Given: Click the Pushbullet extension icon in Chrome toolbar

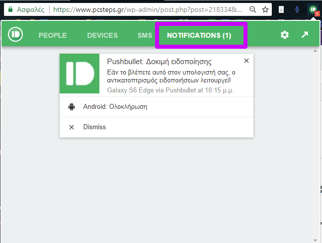Looking at the screenshot, I should pyautogui.click(x=314, y=9).
